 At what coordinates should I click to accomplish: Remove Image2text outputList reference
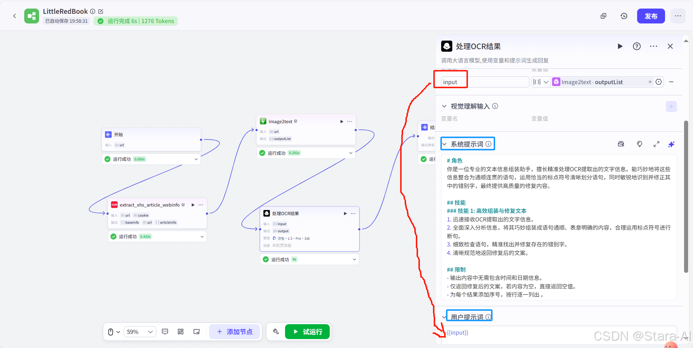[x=650, y=82]
